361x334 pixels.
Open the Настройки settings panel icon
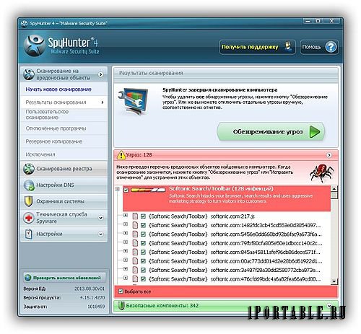(29, 234)
